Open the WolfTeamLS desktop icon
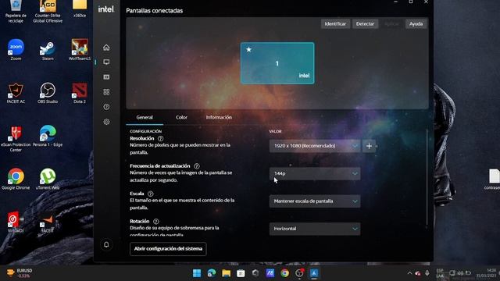This screenshot has width=500, height=281. 80,50
